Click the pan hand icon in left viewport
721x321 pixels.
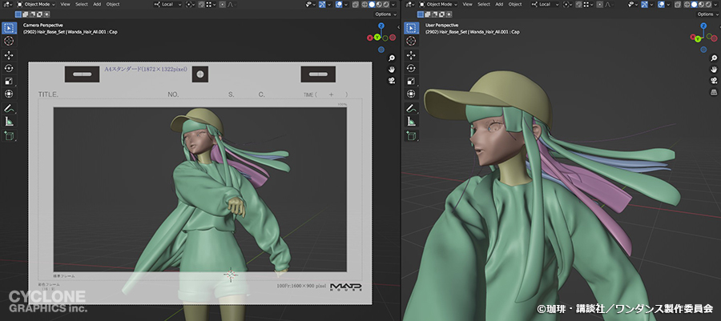pos(391,70)
